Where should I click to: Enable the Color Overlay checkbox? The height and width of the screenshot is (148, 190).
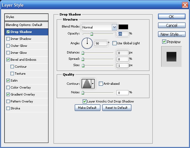pyautogui.click(x=8, y=88)
